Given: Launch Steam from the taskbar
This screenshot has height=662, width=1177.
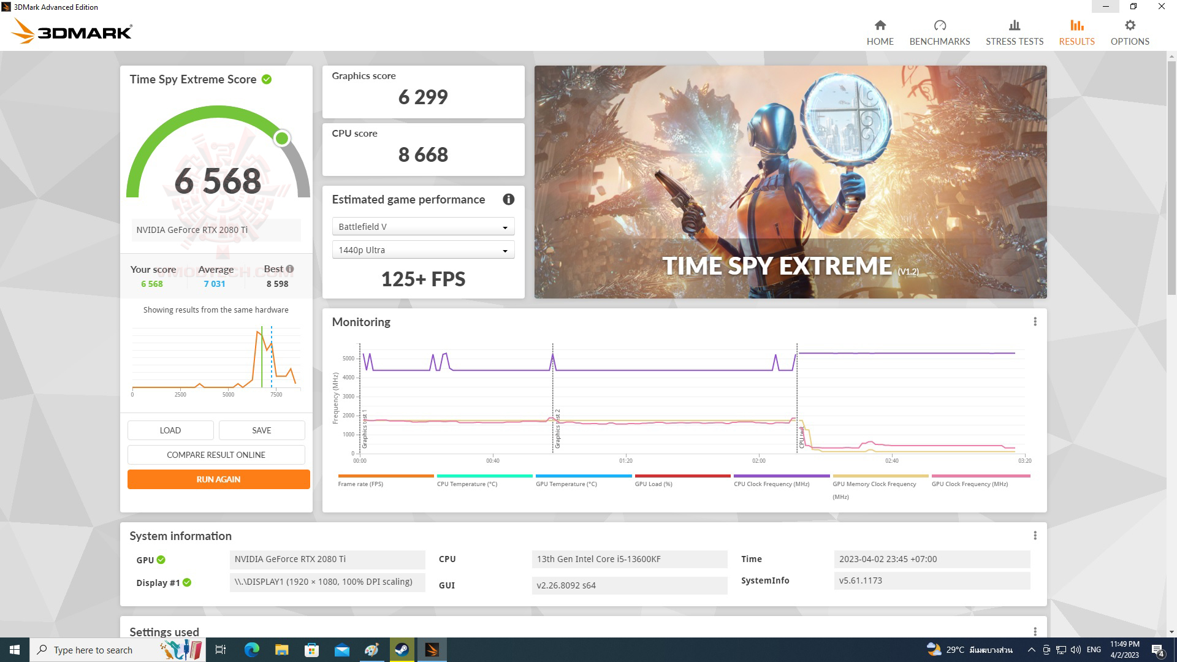Looking at the screenshot, I should pyautogui.click(x=402, y=650).
